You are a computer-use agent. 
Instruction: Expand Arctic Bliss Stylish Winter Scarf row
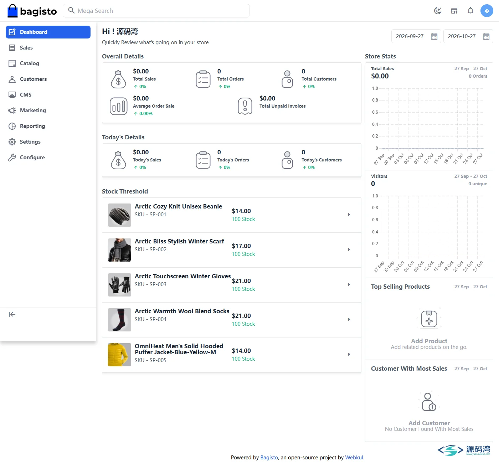click(349, 249)
